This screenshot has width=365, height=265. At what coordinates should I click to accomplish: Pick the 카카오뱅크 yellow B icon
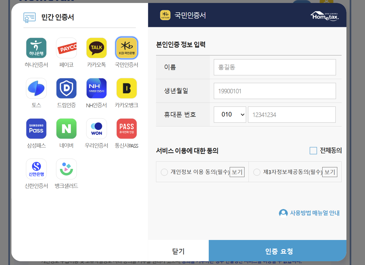point(127,88)
